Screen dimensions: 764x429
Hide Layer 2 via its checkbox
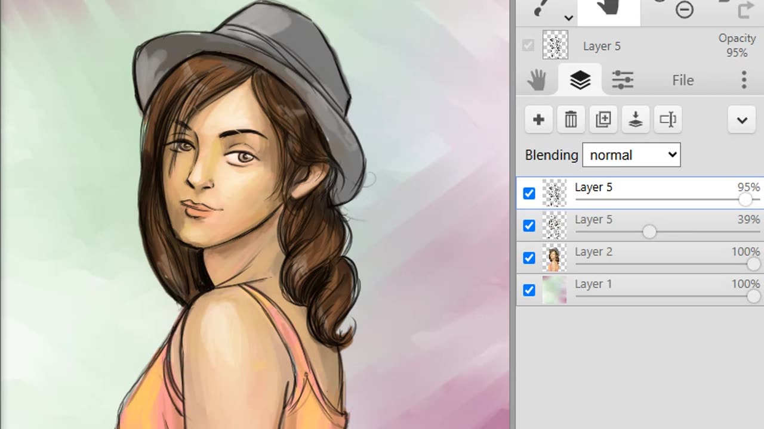coord(529,257)
